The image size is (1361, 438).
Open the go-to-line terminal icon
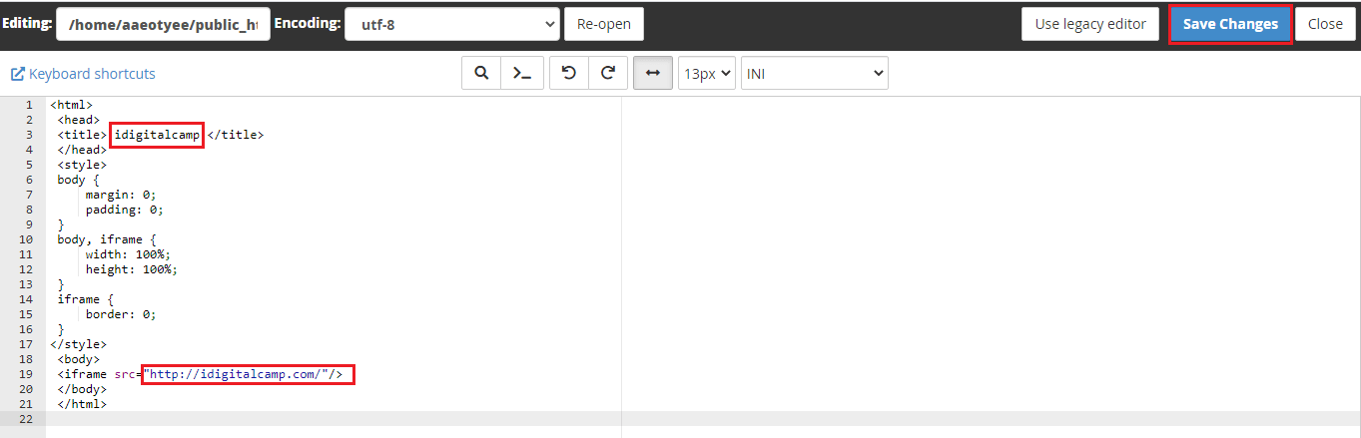[521, 73]
